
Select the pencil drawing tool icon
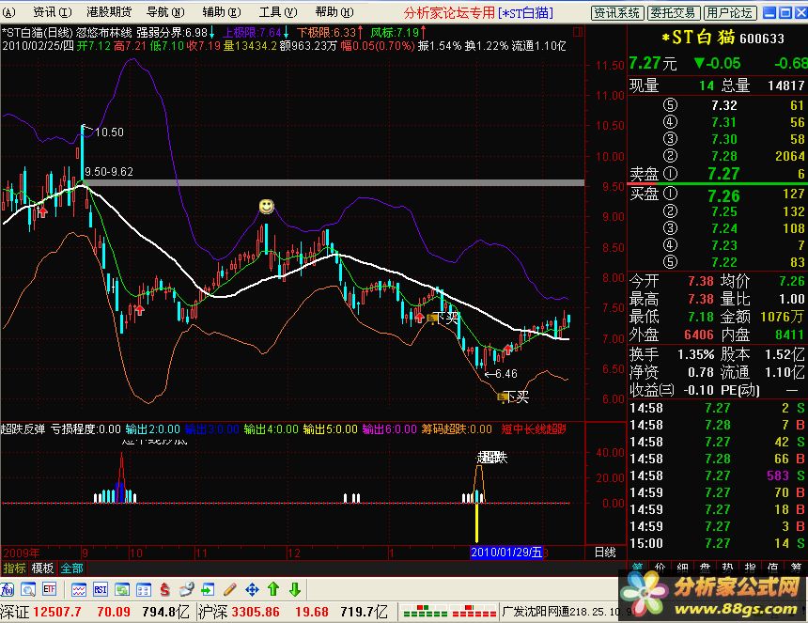pyautogui.click(x=230, y=589)
